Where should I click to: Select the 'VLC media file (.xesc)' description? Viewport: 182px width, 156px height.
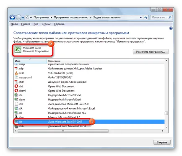tap(60, 73)
